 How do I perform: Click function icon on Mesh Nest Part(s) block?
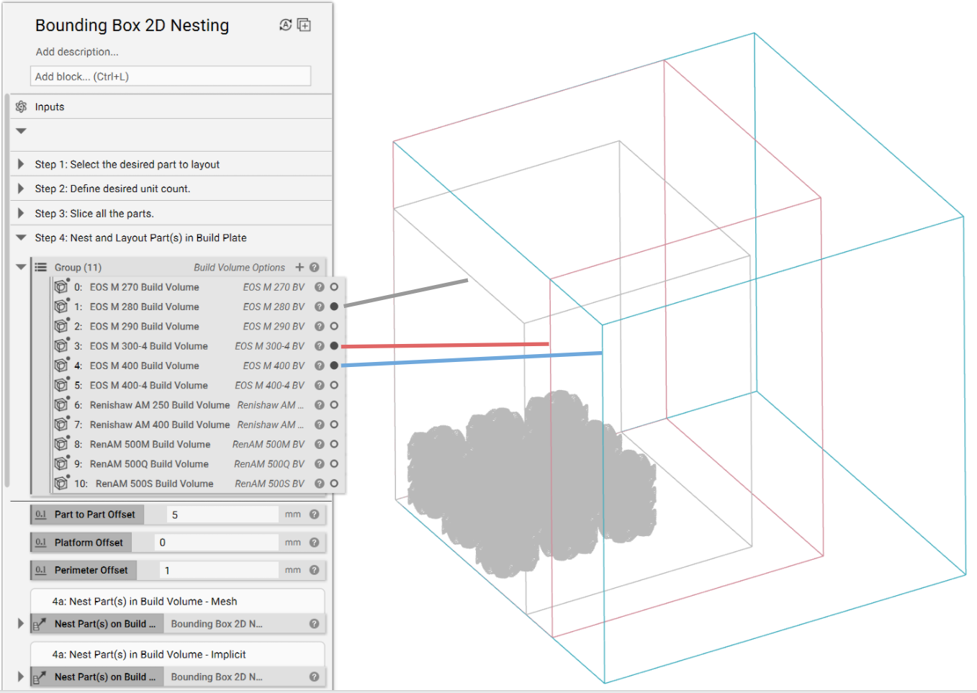[40, 624]
